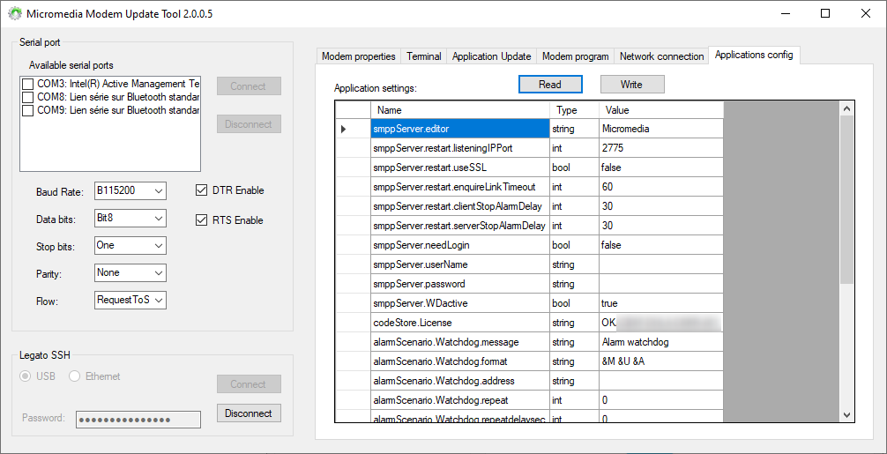Image resolution: width=887 pixels, height=454 pixels.
Task: Click the Micromedia app icon in title bar
Action: (x=15, y=14)
